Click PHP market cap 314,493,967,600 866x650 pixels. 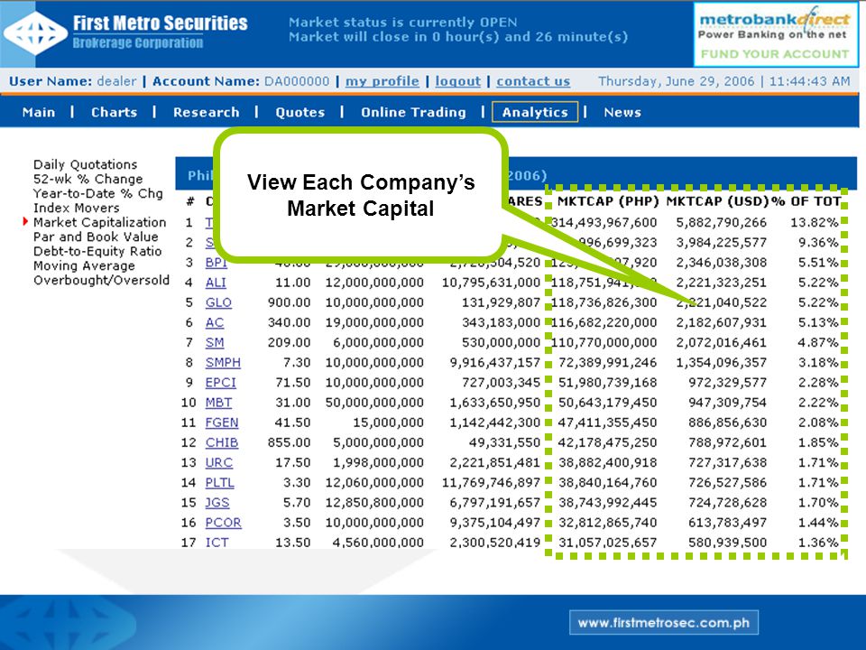[x=603, y=222]
